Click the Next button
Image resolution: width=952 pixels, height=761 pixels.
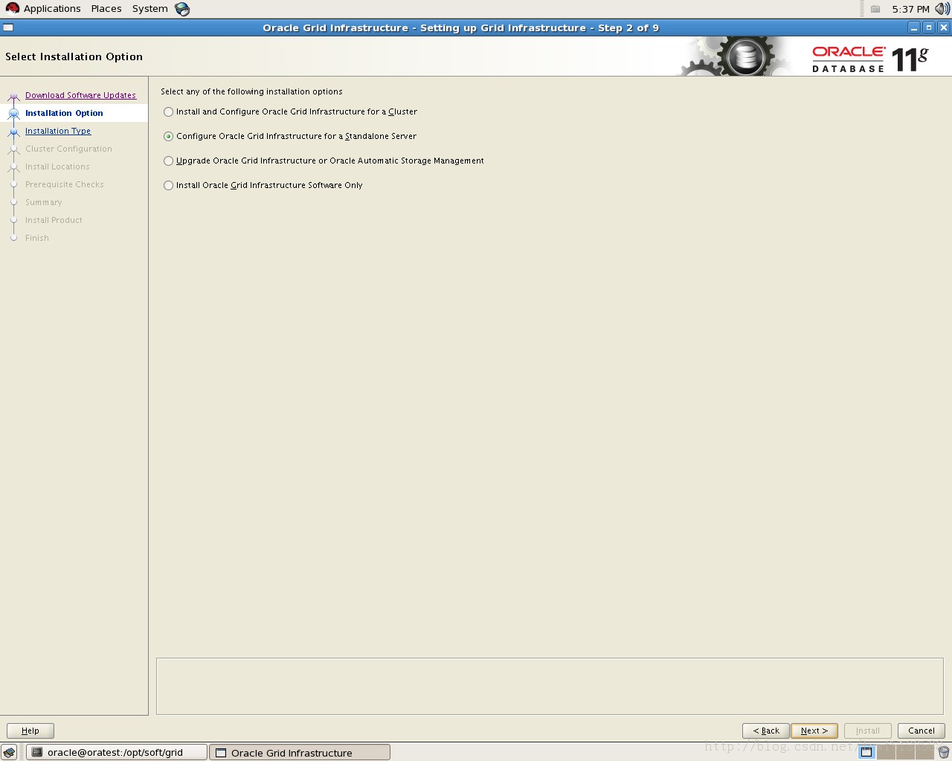(x=814, y=731)
